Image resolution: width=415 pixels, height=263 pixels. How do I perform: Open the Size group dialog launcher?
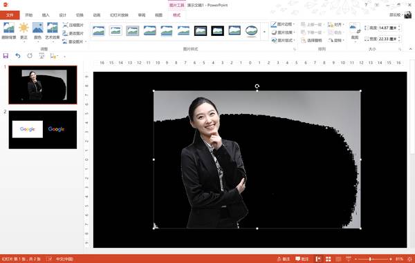(400, 49)
